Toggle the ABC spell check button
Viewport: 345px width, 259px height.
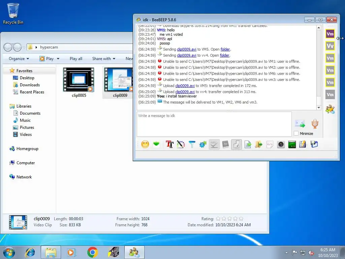(x=214, y=144)
